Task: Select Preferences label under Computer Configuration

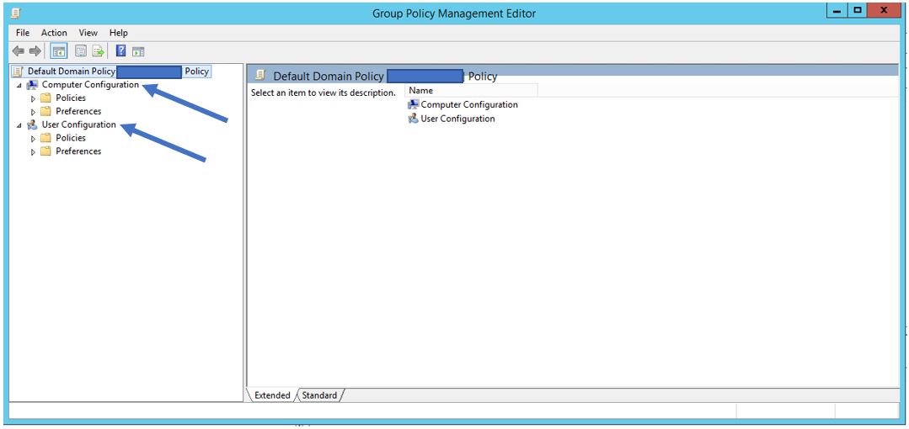Action: tap(78, 111)
